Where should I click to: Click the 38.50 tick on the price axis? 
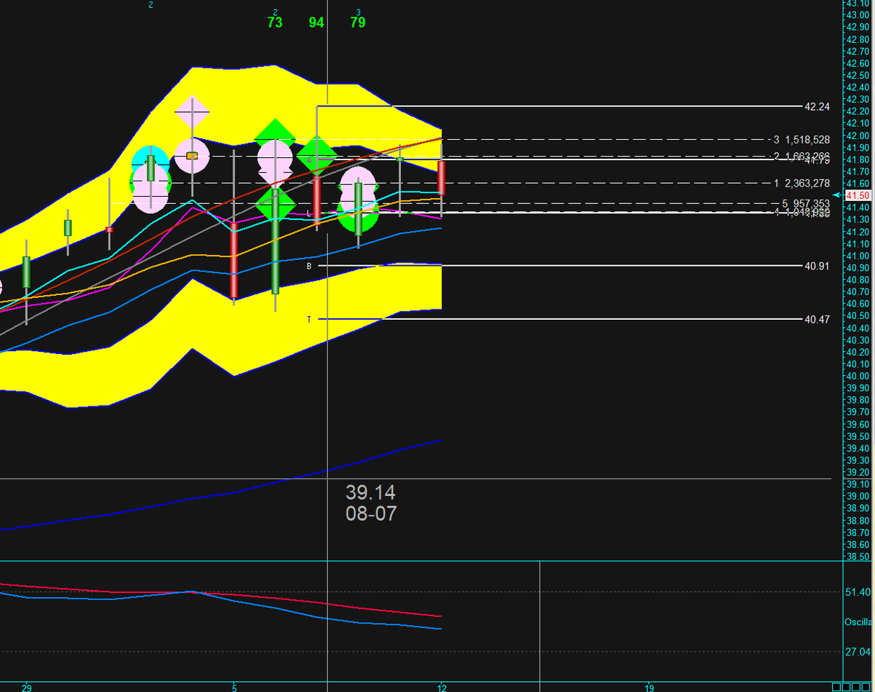(858, 557)
